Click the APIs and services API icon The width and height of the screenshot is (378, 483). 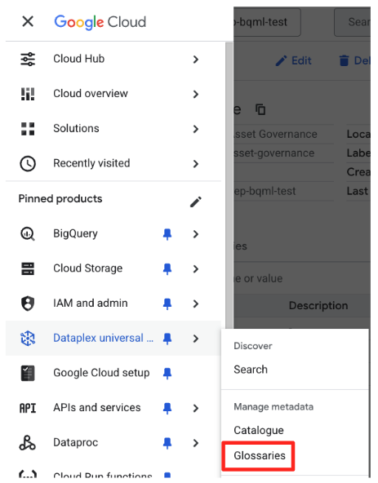pos(28,408)
